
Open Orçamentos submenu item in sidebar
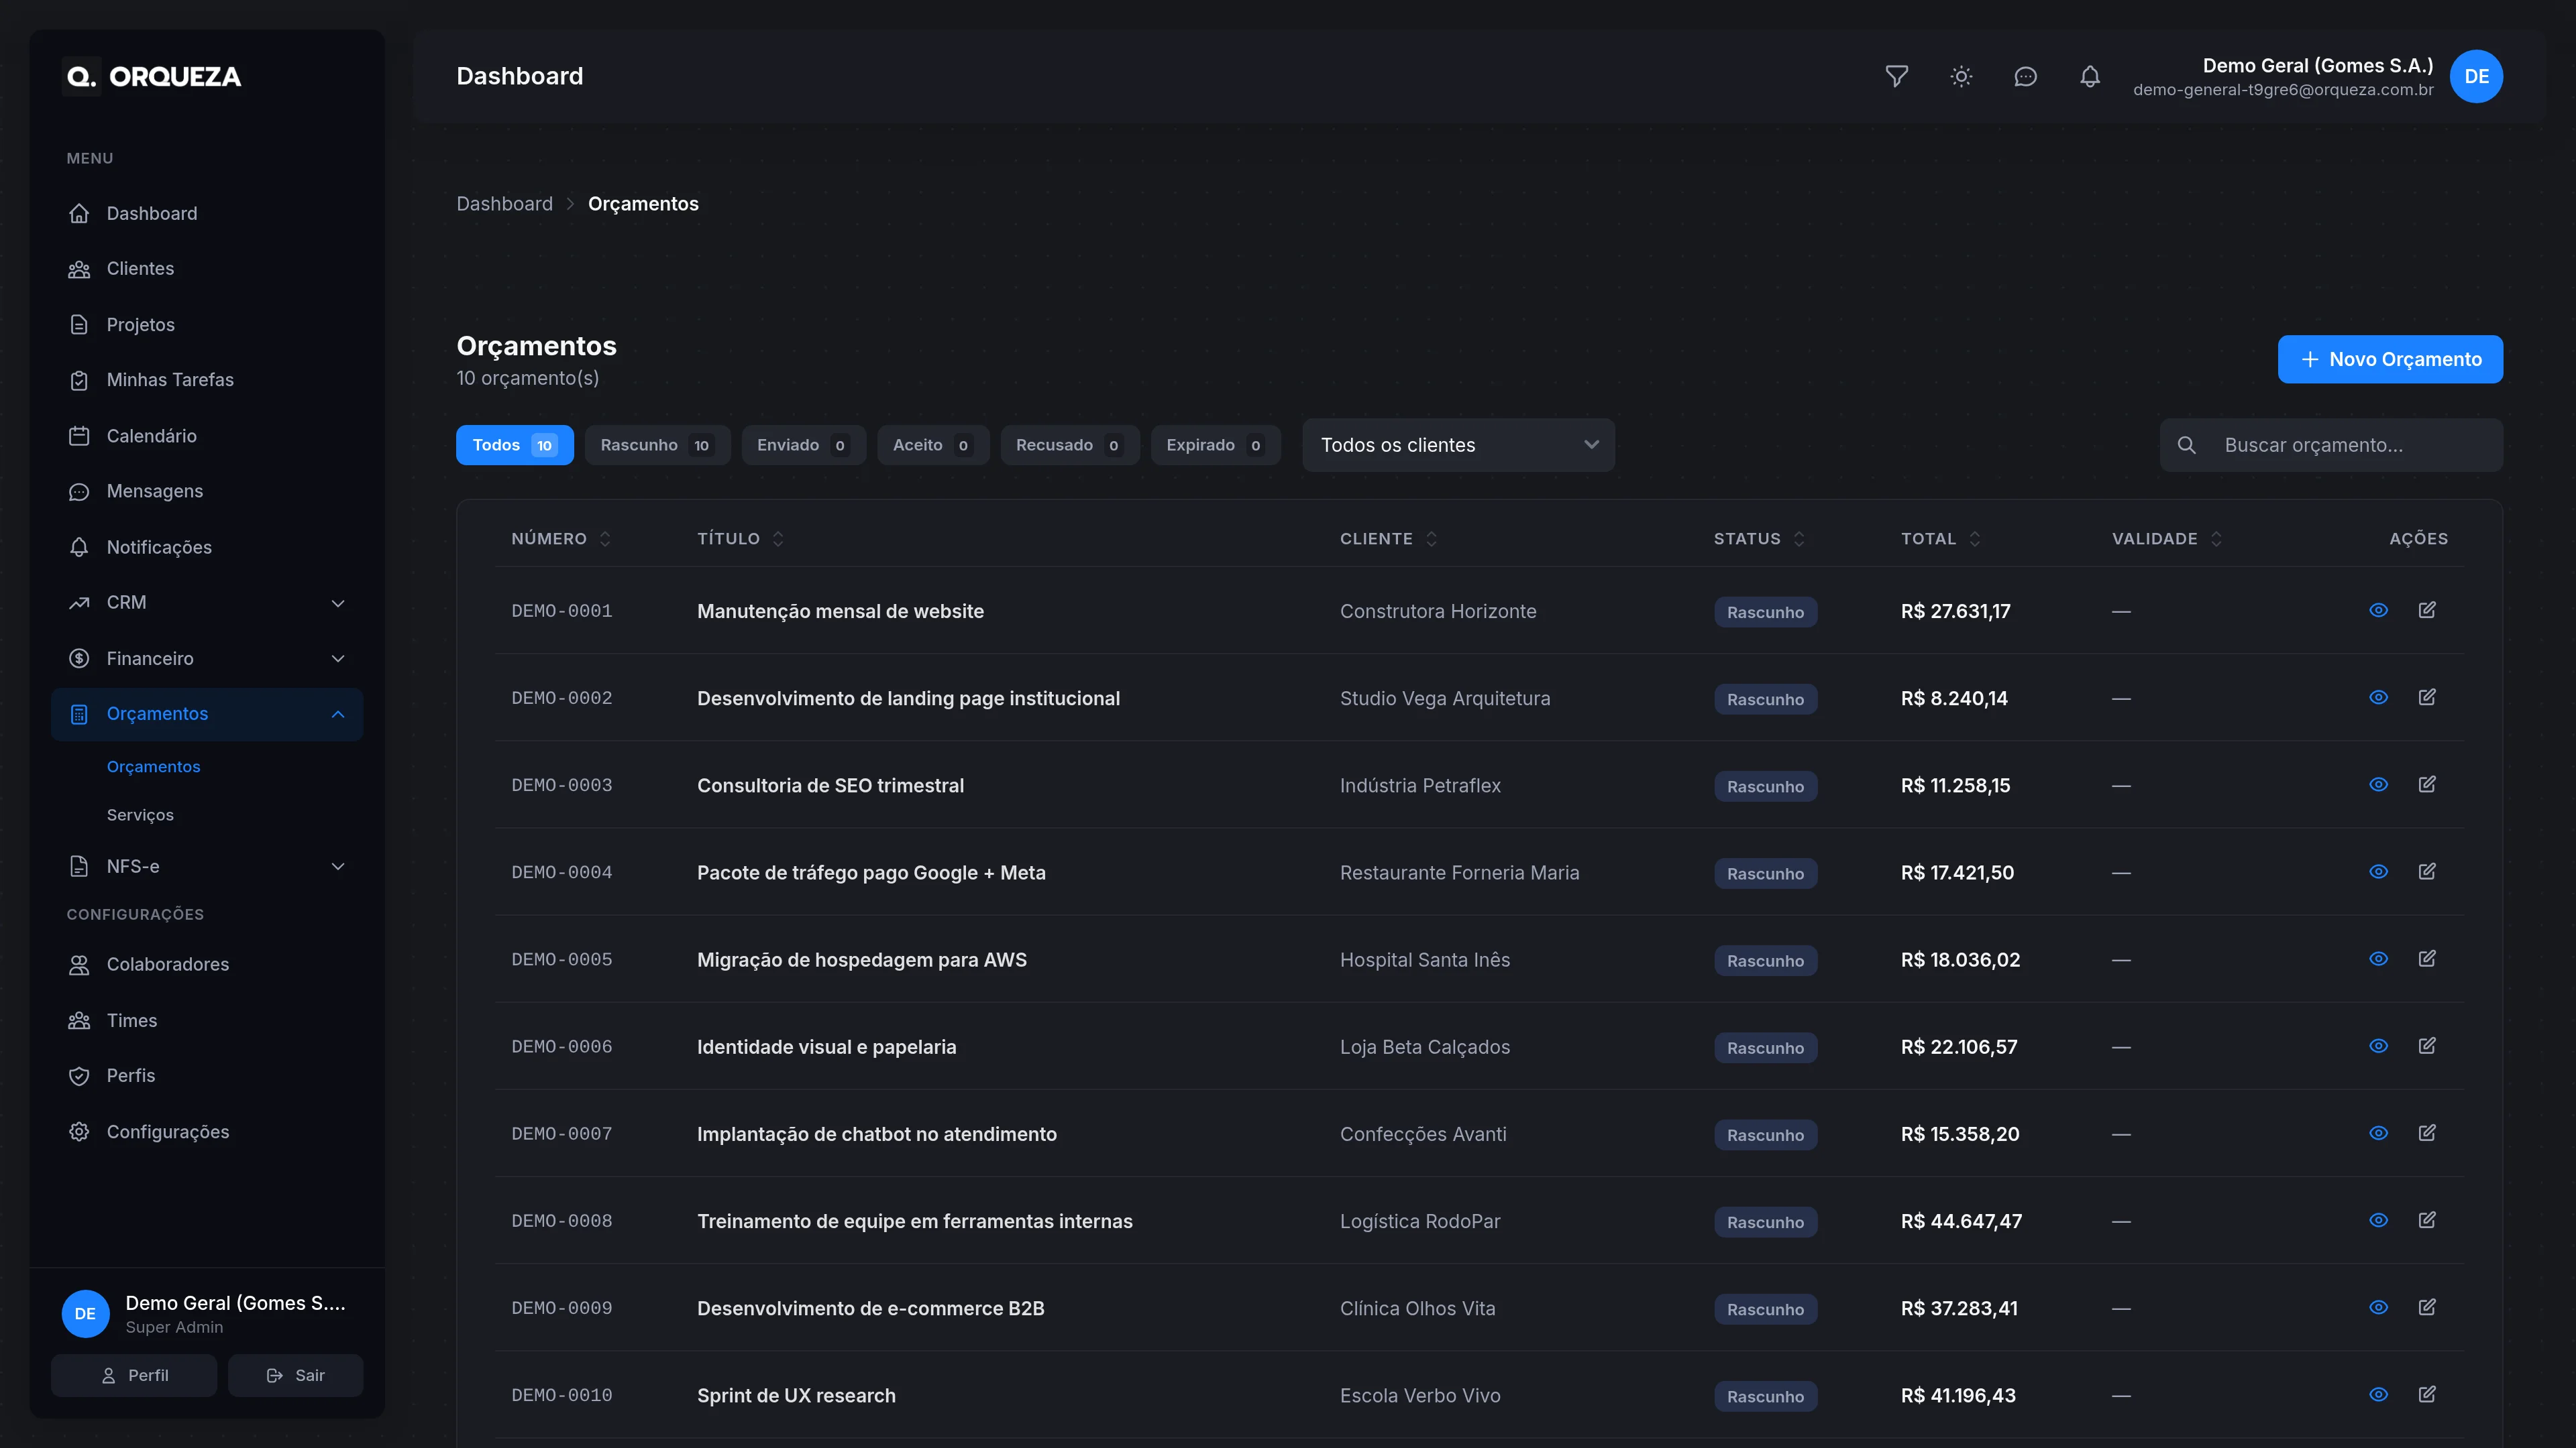[153, 766]
